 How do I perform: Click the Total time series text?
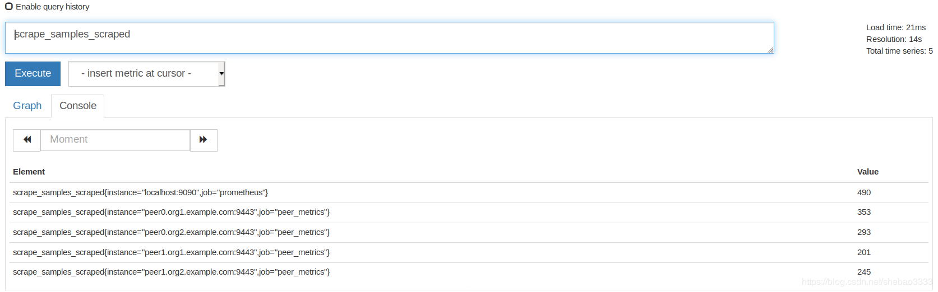pyautogui.click(x=899, y=51)
